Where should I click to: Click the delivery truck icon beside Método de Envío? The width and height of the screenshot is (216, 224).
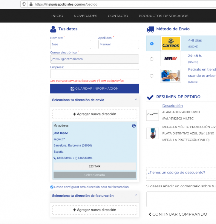click(x=150, y=30)
